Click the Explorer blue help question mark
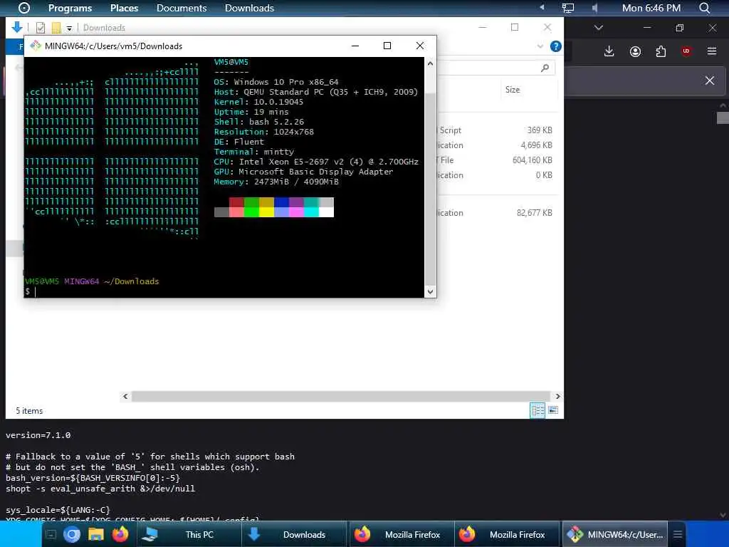729x547 pixels. (x=555, y=46)
